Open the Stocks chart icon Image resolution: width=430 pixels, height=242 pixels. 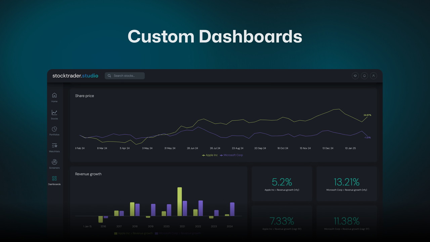(x=54, y=113)
